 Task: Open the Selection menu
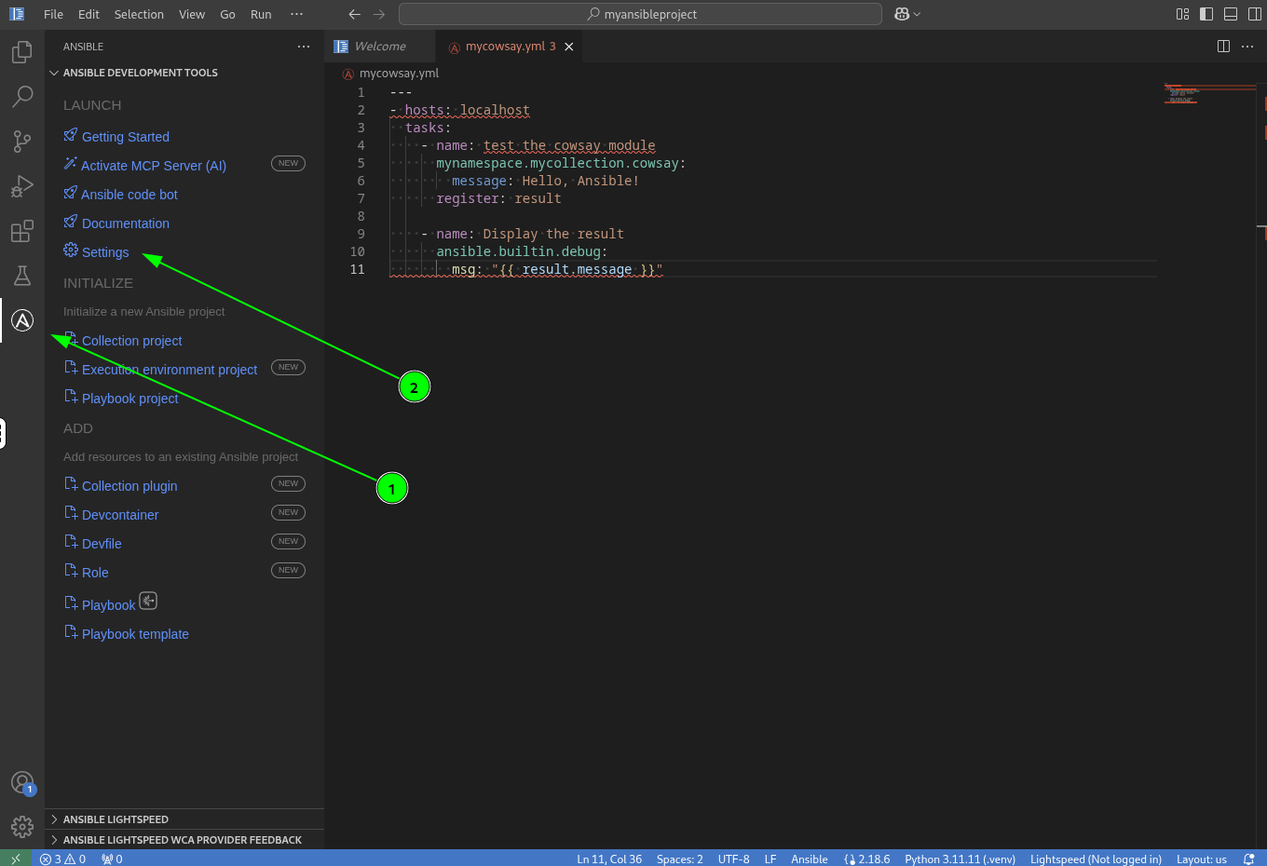click(139, 14)
